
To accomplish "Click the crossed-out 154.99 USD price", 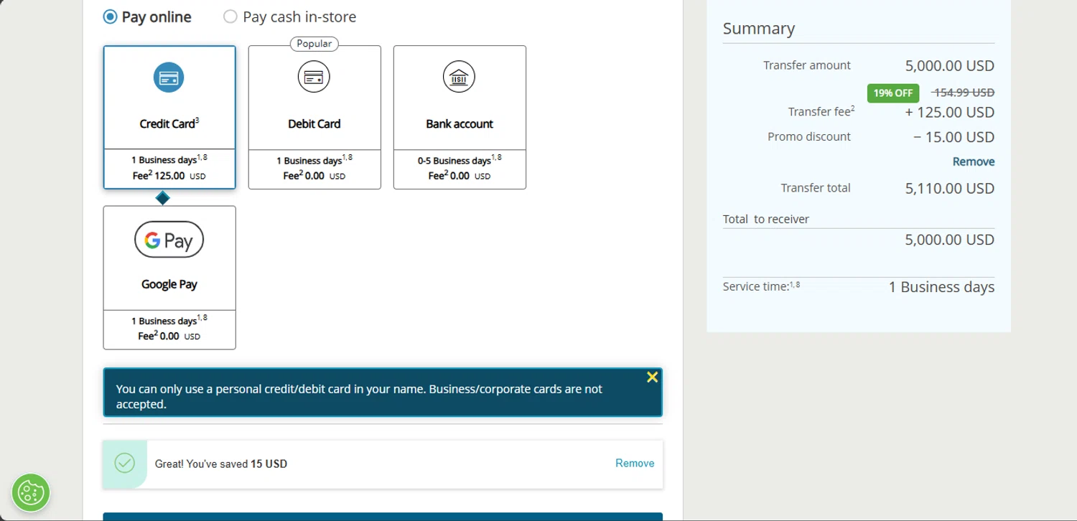I will pyautogui.click(x=963, y=93).
